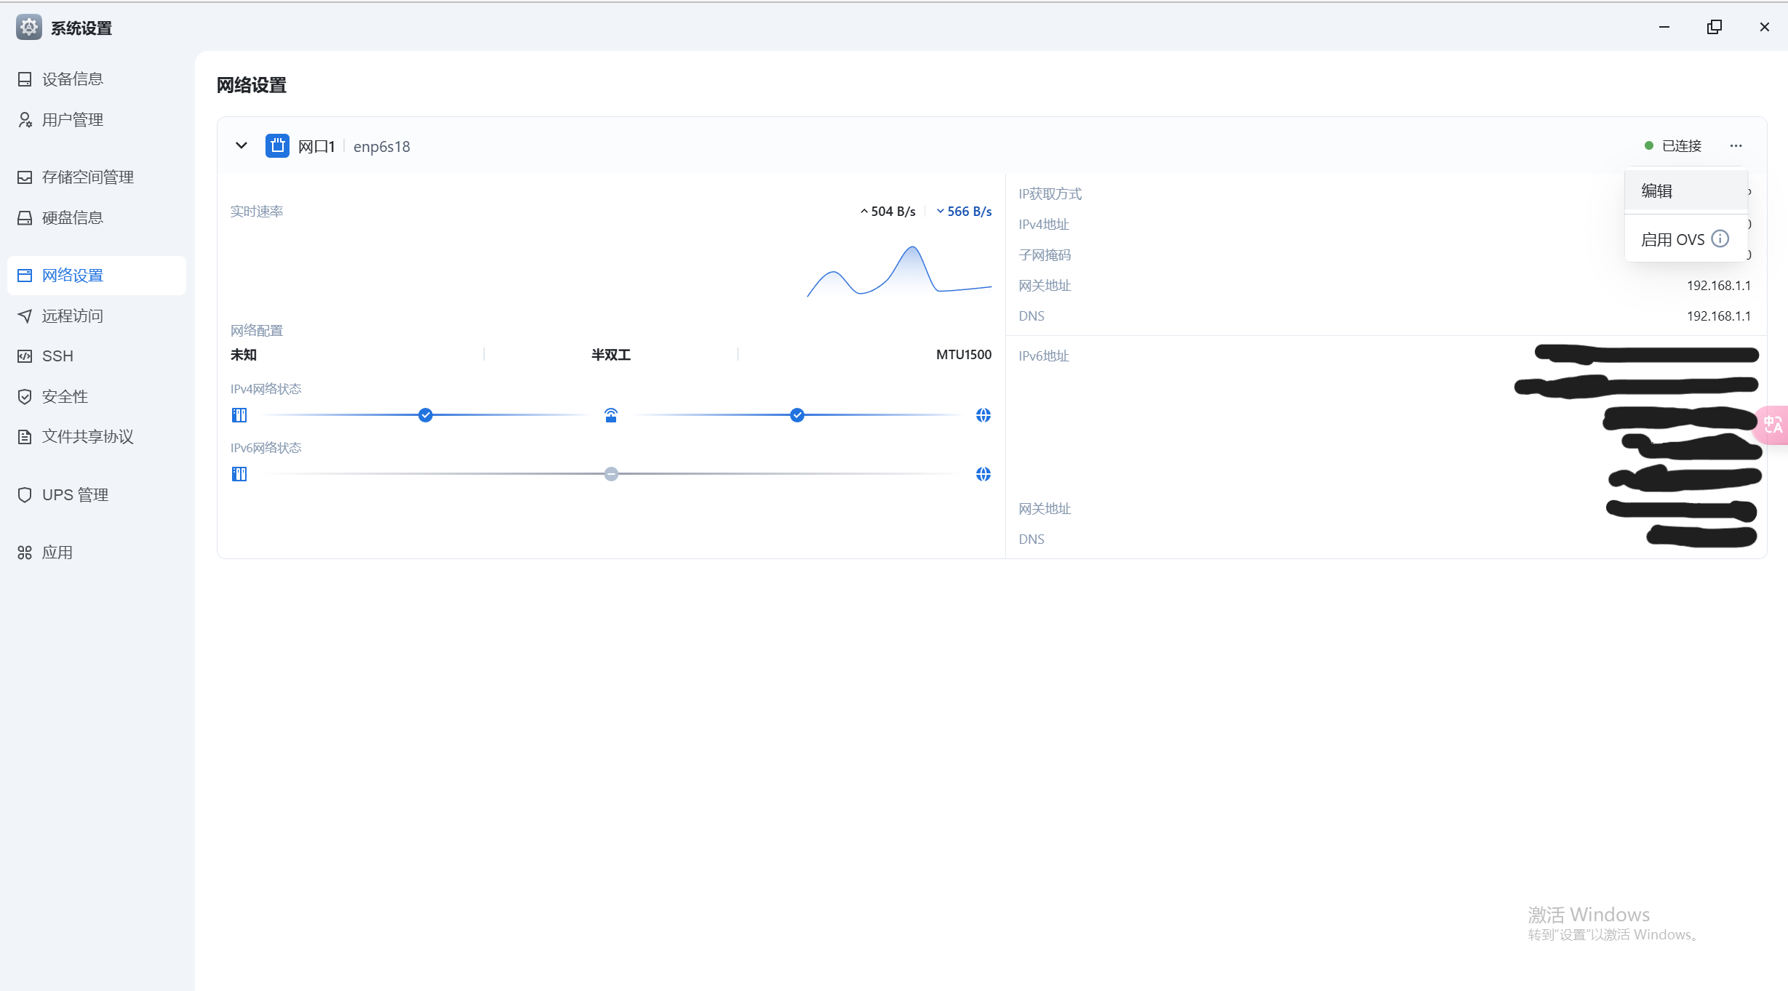Image resolution: width=1788 pixels, height=991 pixels.
Task: Click the info icon next to 启用 OVS
Action: pyautogui.click(x=1720, y=239)
